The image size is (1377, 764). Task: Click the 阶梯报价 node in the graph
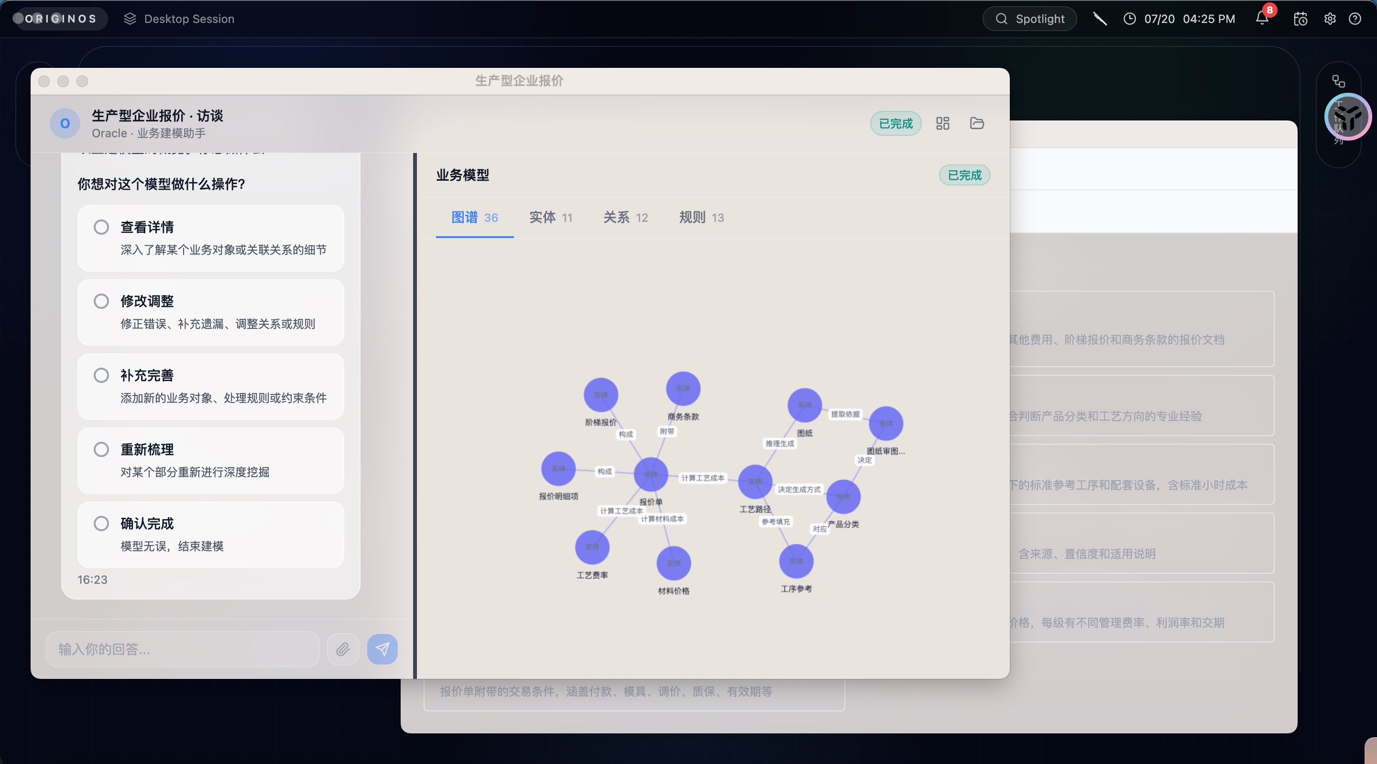[601, 395]
